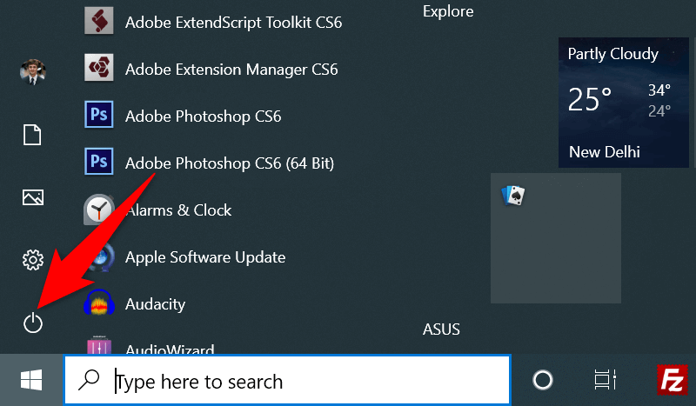Open Cortana circle icon on taskbar

(x=543, y=380)
